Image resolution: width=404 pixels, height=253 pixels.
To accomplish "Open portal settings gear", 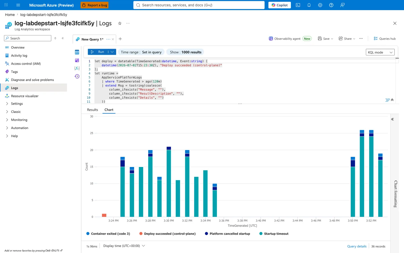I will tap(320, 5).
